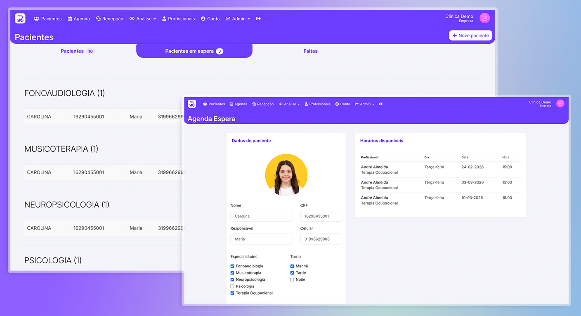Select the 24-02-2026 André Almeida time slot

tap(440, 170)
